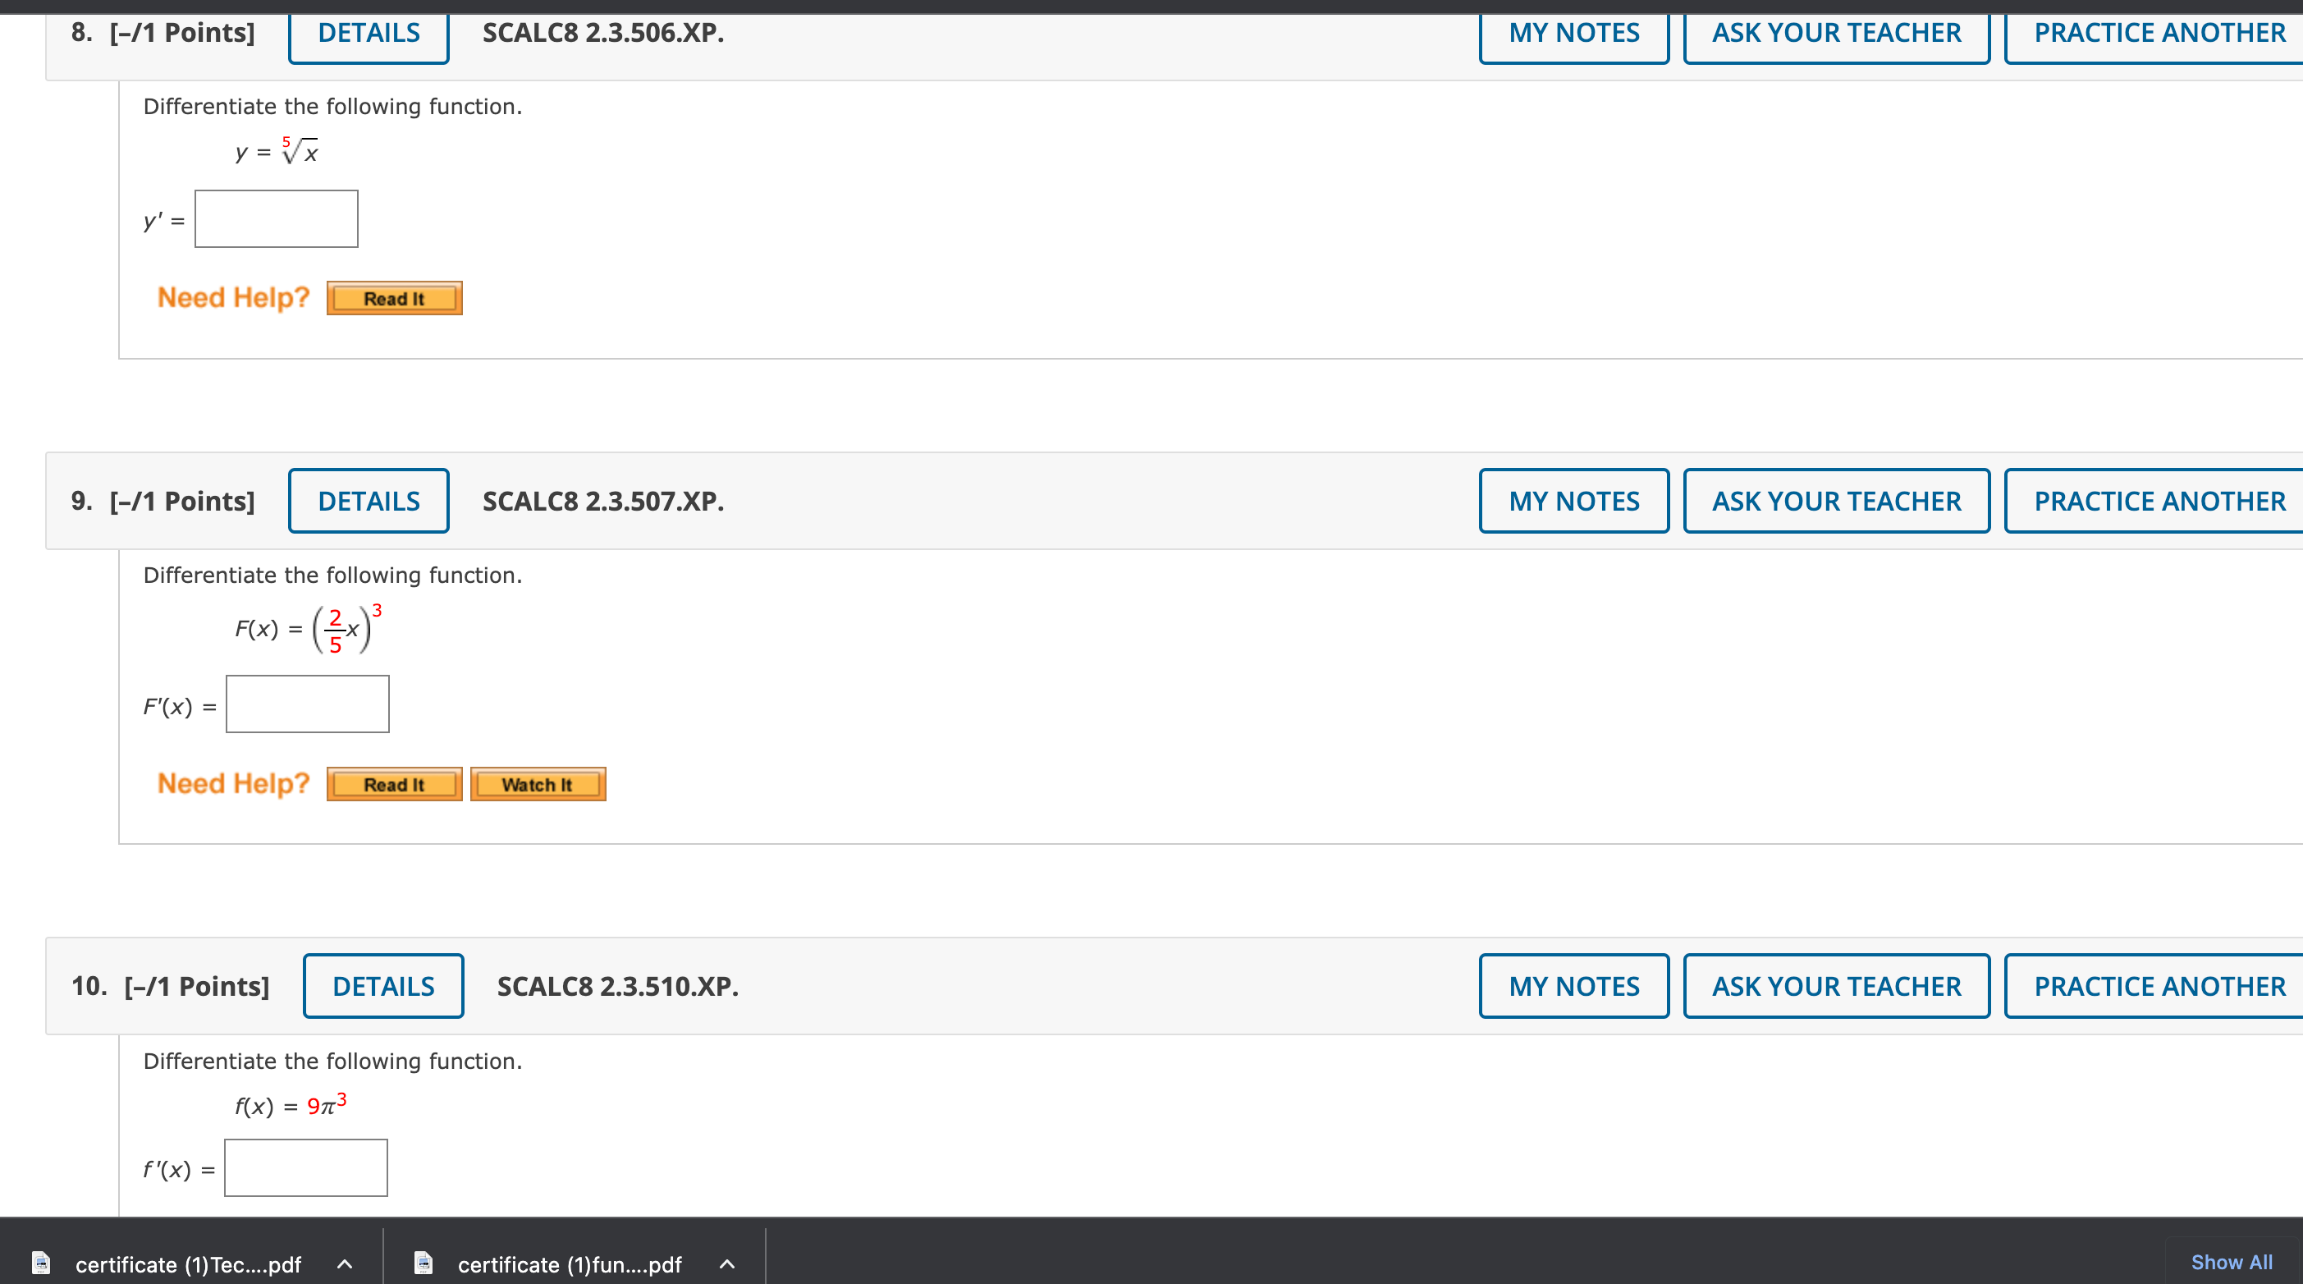
Task: Click PDF file icon for certificate (1)fun download
Action: point(424,1263)
